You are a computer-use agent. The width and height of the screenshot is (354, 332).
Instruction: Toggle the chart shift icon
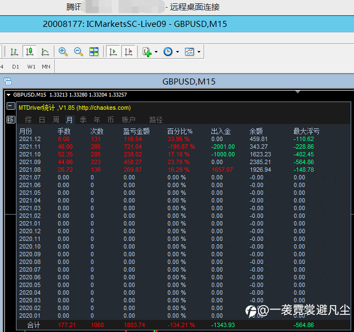point(128,52)
